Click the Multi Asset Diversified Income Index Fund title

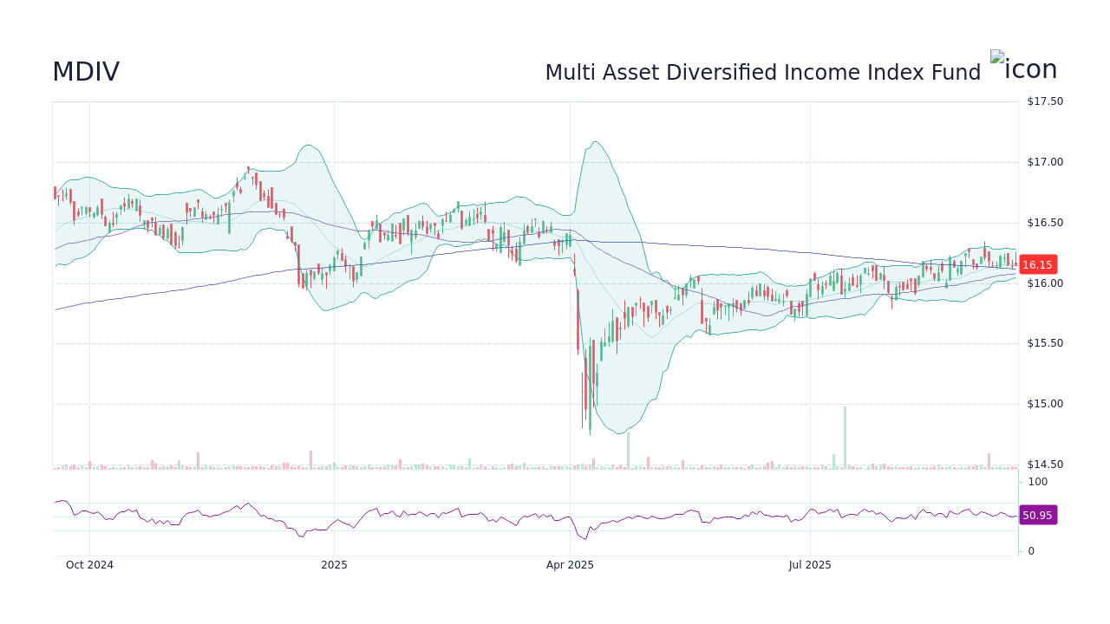(x=763, y=73)
